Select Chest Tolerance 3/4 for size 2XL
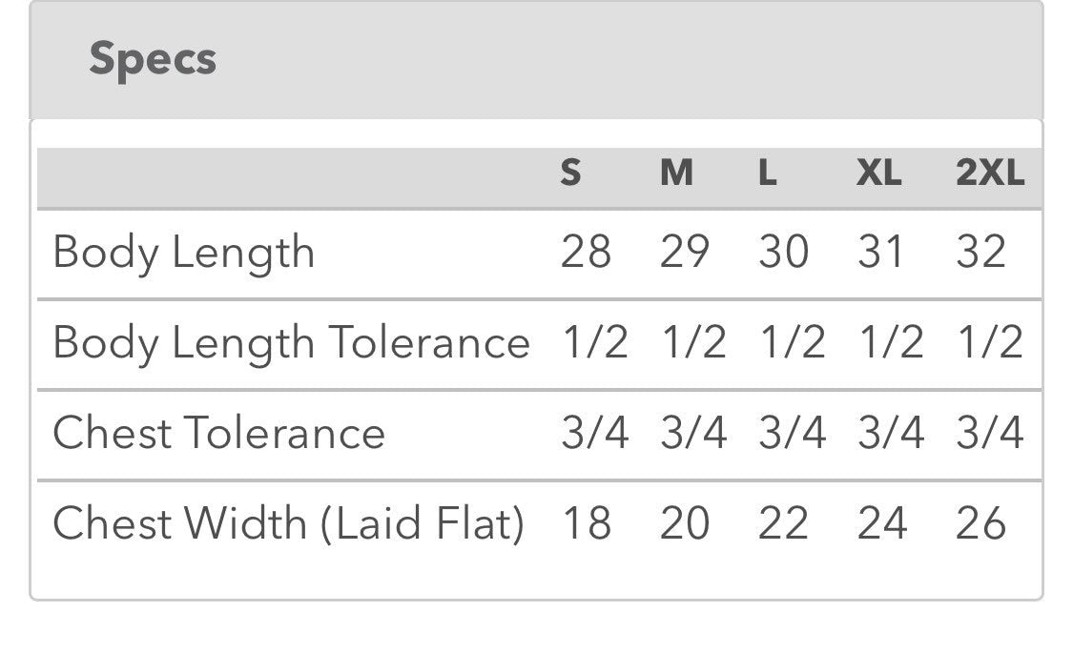The height and width of the screenshot is (653, 1073). [x=989, y=433]
